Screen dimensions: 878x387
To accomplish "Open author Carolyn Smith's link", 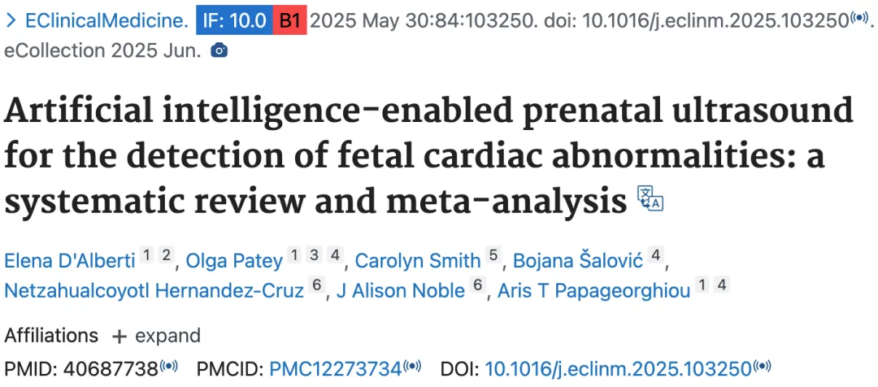I will 419,260.
